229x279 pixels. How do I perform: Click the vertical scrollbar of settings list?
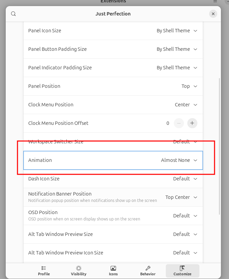[x=219, y=146]
